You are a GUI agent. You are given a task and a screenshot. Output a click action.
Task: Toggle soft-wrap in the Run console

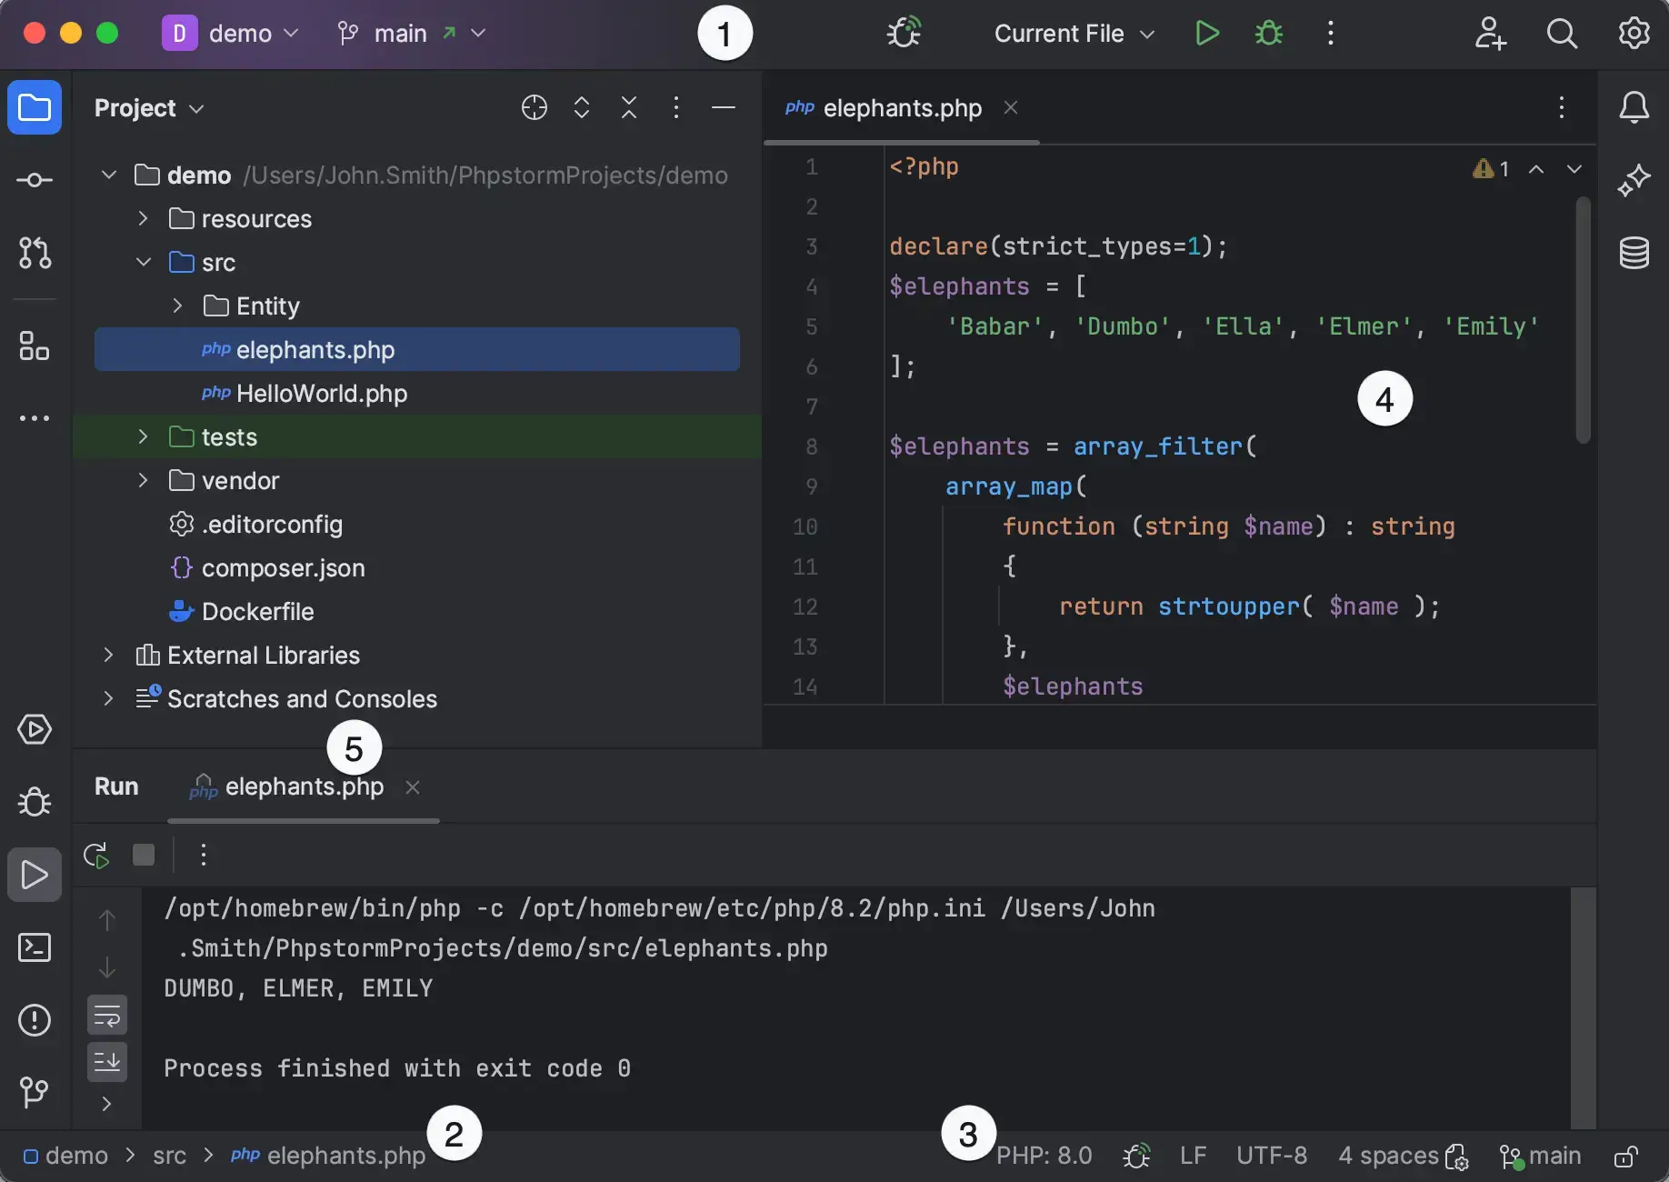[x=107, y=1016]
